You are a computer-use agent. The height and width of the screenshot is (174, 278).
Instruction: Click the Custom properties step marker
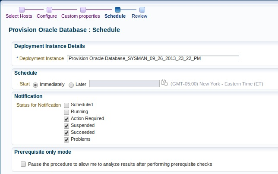tap(83, 9)
